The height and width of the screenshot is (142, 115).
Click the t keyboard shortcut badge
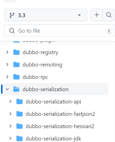click(x=109, y=31)
